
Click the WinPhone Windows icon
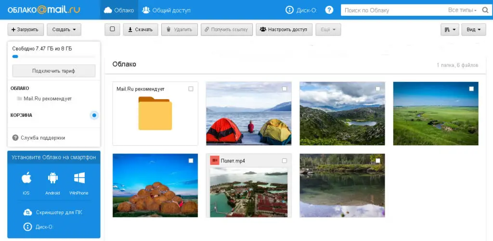(79, 178)
